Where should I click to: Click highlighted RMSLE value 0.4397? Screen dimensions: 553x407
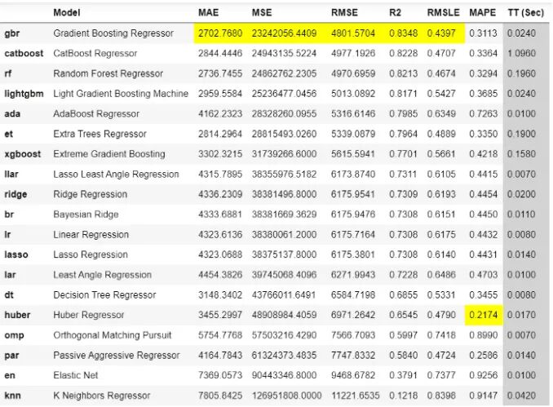click(441, 33)
